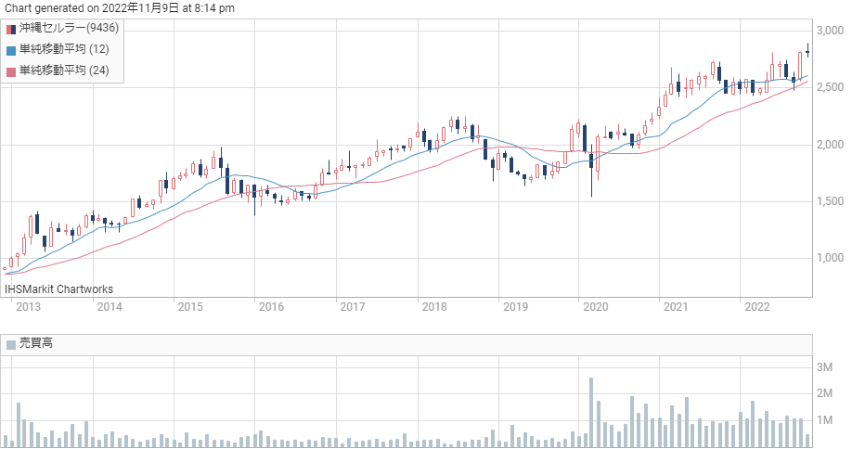This screenshot has height=449, width=865.
Task: Click the gray 売買高 legend swatch
Action: (11, 345)
